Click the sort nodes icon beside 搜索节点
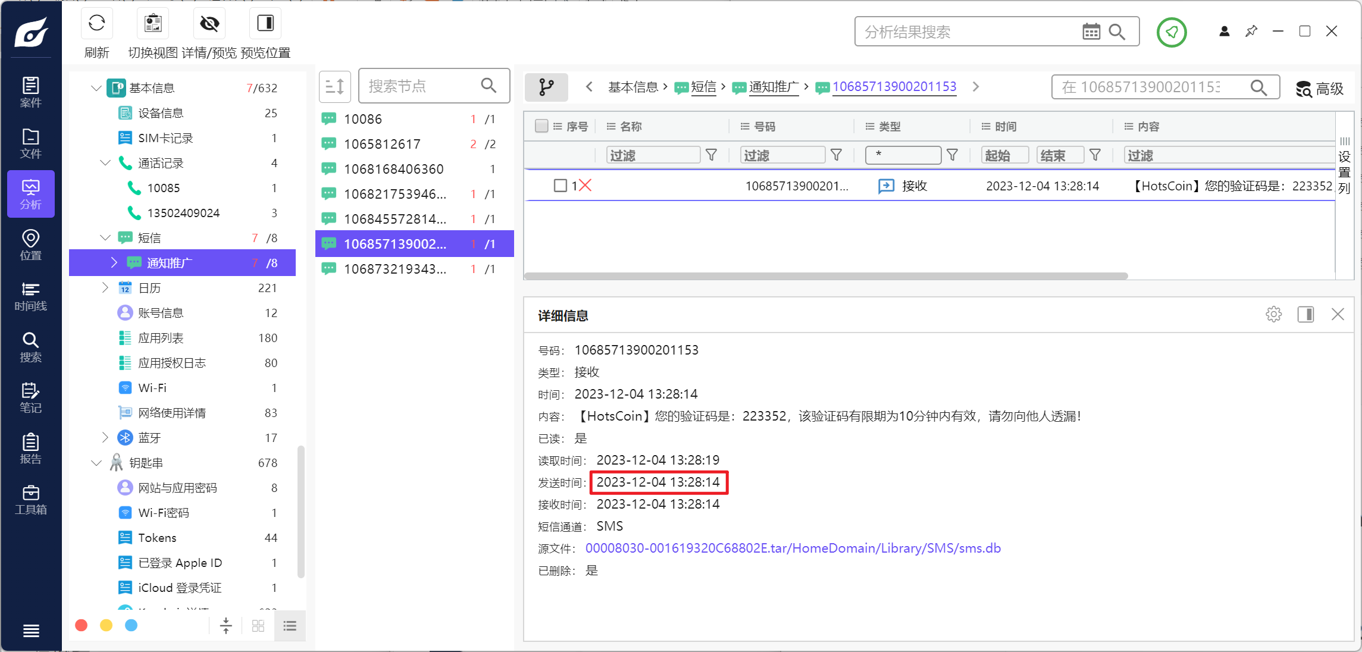1362x652 pixels. (335, 86)
